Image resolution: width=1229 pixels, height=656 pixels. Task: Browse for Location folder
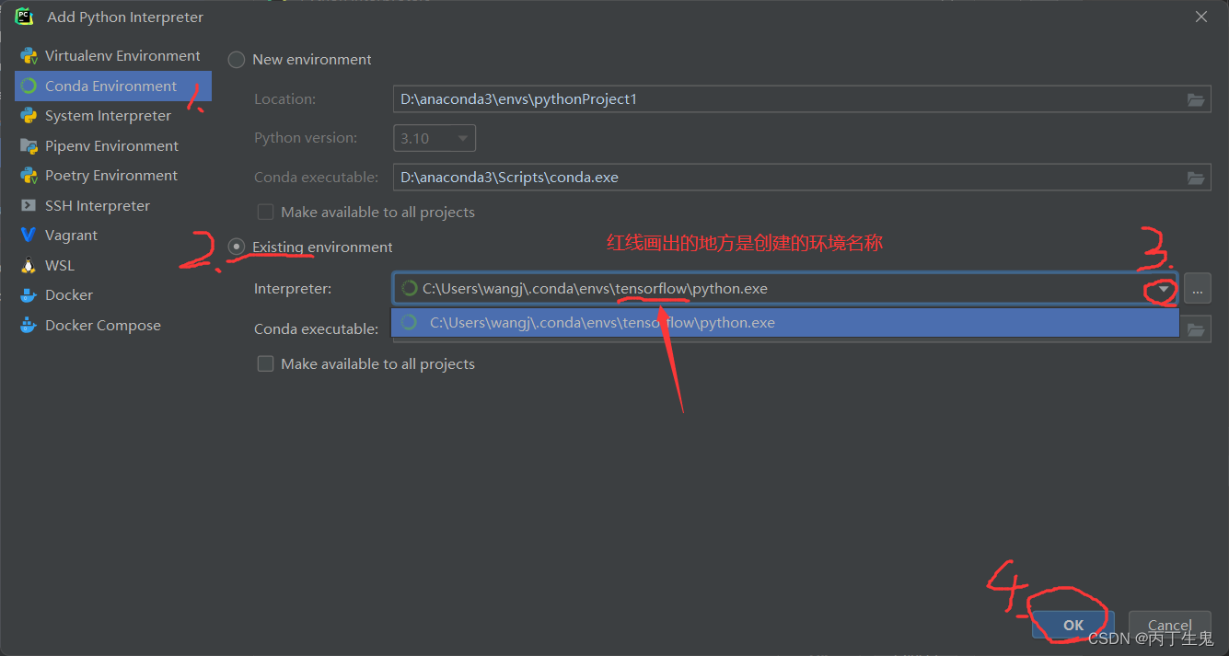1196,99
